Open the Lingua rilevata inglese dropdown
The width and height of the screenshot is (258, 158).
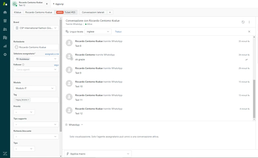click(x=98, y=32)
